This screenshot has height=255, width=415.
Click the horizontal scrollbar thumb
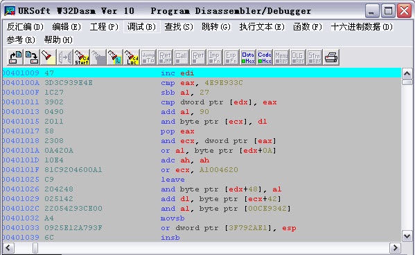coord(35,248)
